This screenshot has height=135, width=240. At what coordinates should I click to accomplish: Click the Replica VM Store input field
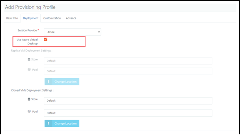click(128, 61)
